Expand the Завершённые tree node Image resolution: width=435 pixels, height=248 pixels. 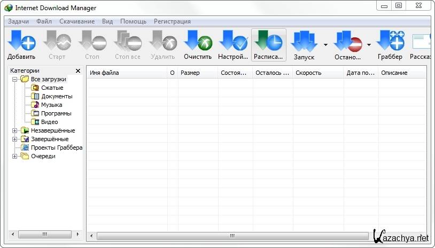pos(14,139)
